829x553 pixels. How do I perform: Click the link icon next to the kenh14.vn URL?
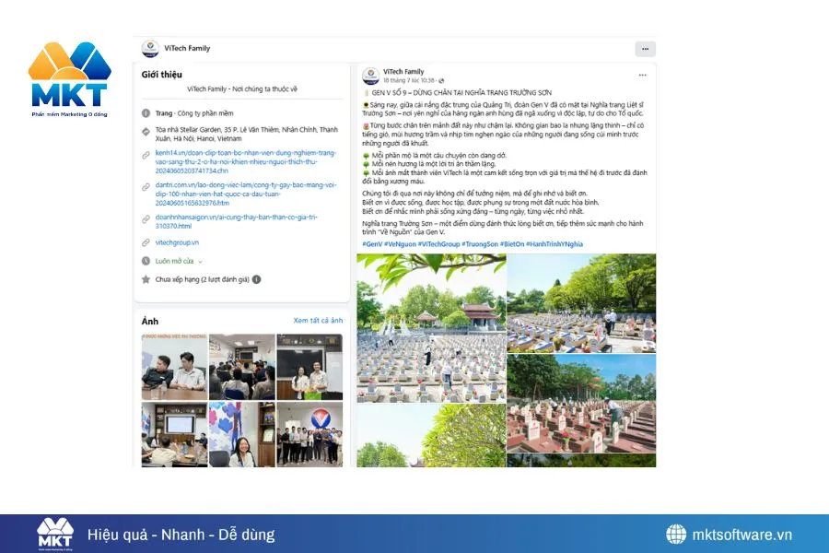pos(144,157)
